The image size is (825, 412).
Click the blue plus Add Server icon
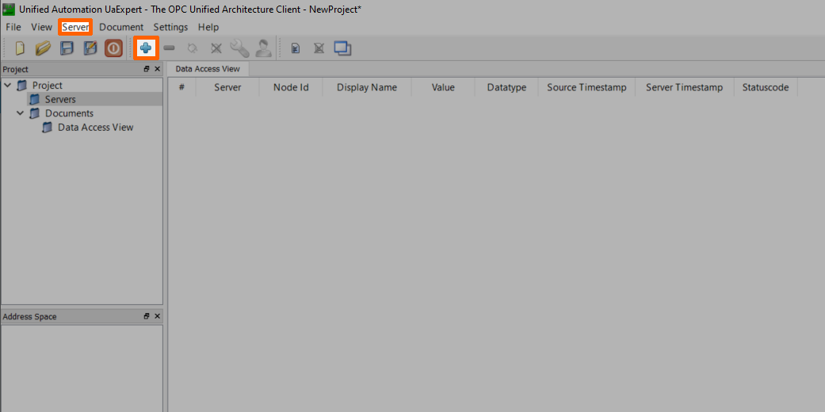[x=146, y=48]
